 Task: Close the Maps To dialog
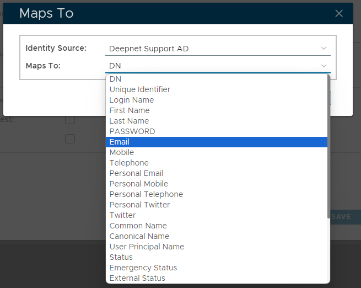click(x=339, y=13)
